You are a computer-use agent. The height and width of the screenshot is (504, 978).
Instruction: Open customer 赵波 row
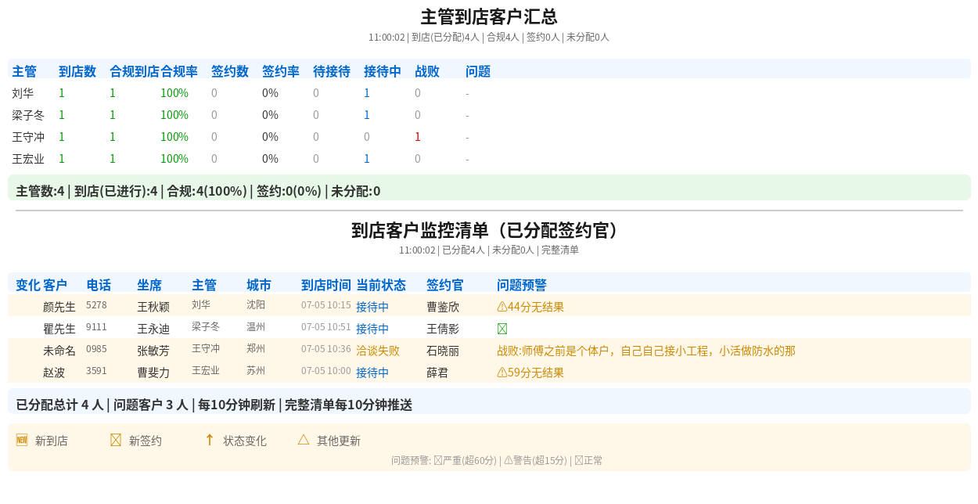click(489, 372)
